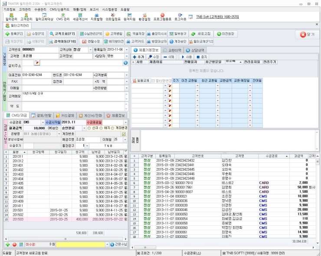Open 세금계산서 toolbar icon
This screenshot has width=321, height=256.
click(x=80, y=17)
